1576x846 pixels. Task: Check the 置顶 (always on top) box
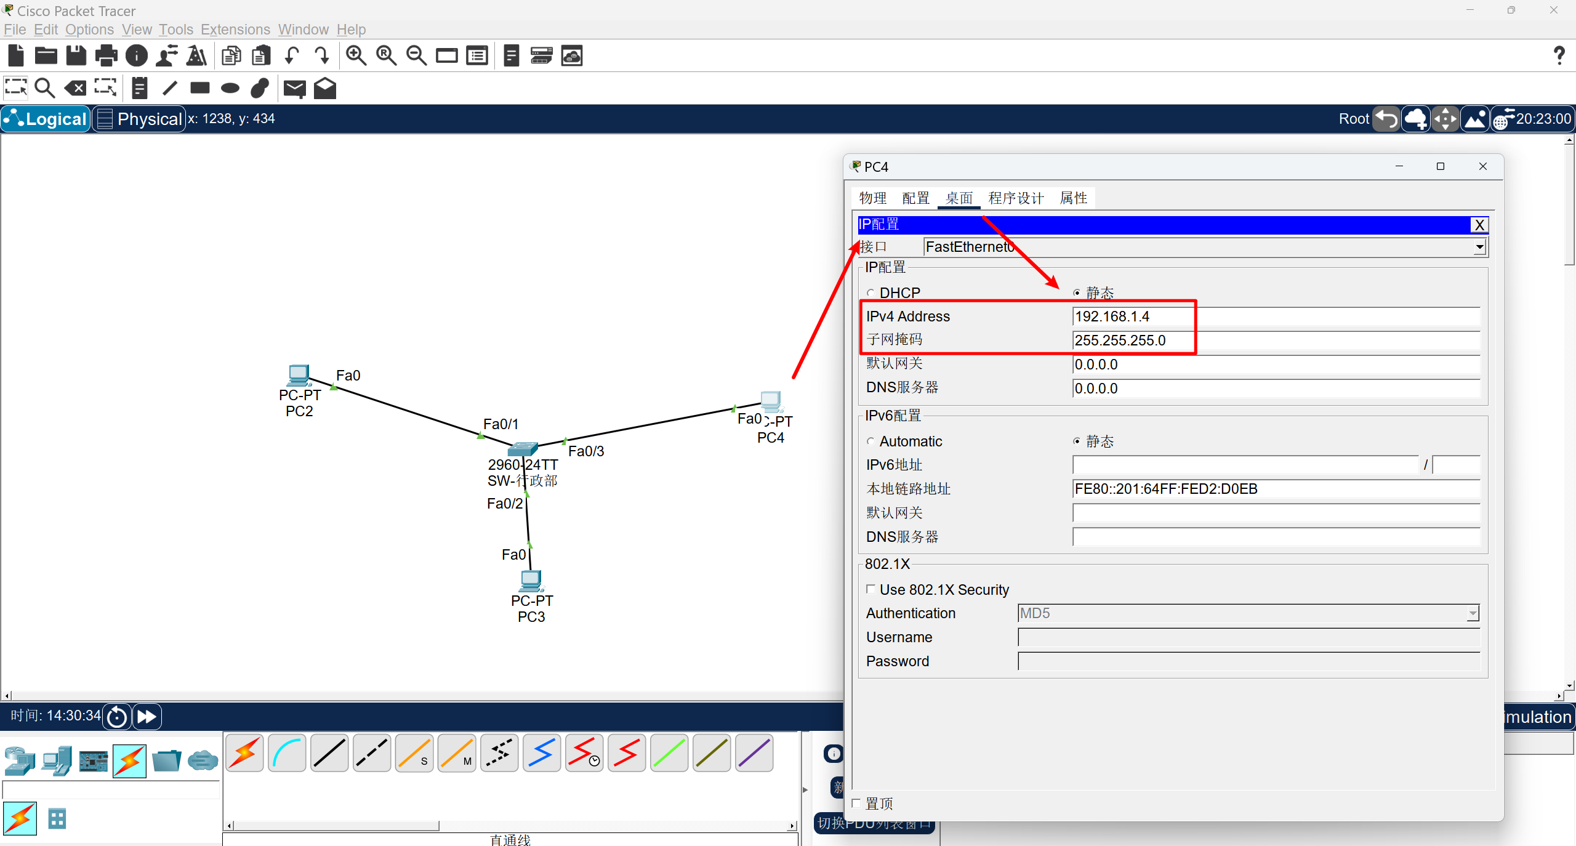(856, 803)
